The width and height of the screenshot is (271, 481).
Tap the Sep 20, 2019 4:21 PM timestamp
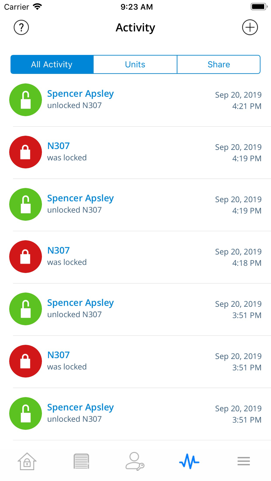238,100
